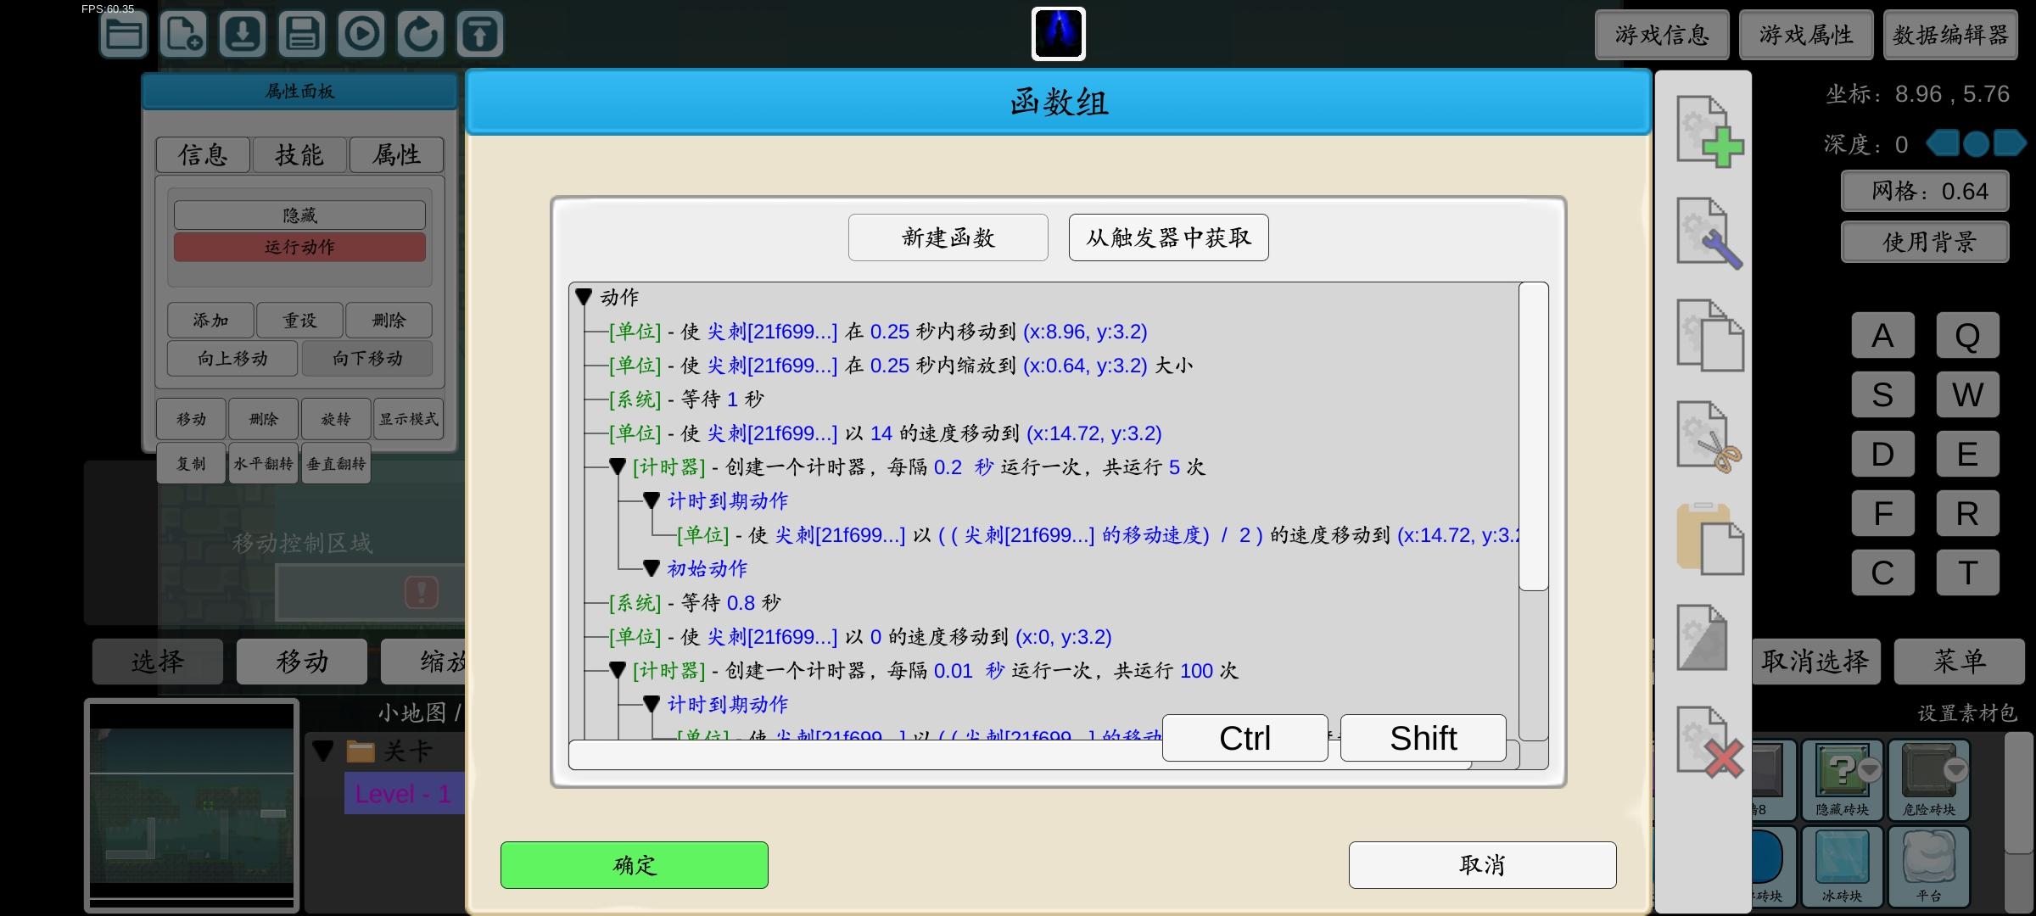Select the Level - 1 entry
Screen dimensions: 2036x916
tap(402, 795)
